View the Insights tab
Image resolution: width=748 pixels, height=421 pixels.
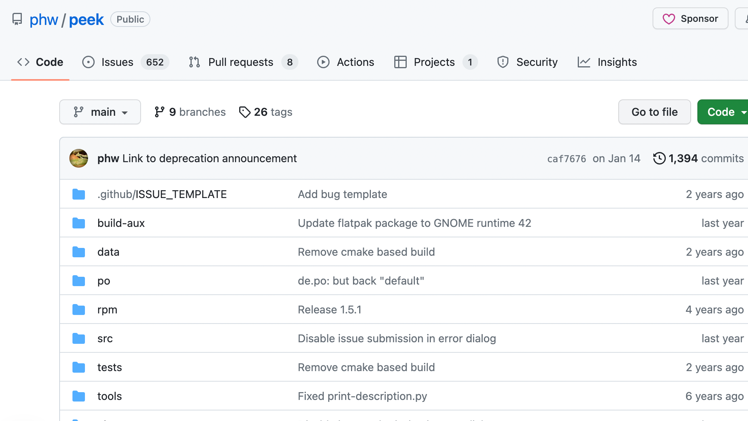coord(617,62)
